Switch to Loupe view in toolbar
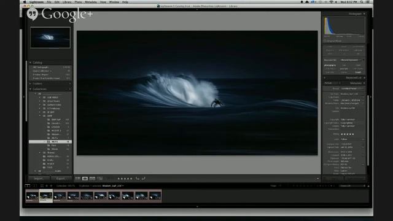The width and height of the screenshot is (393, 221). (85, 179)
